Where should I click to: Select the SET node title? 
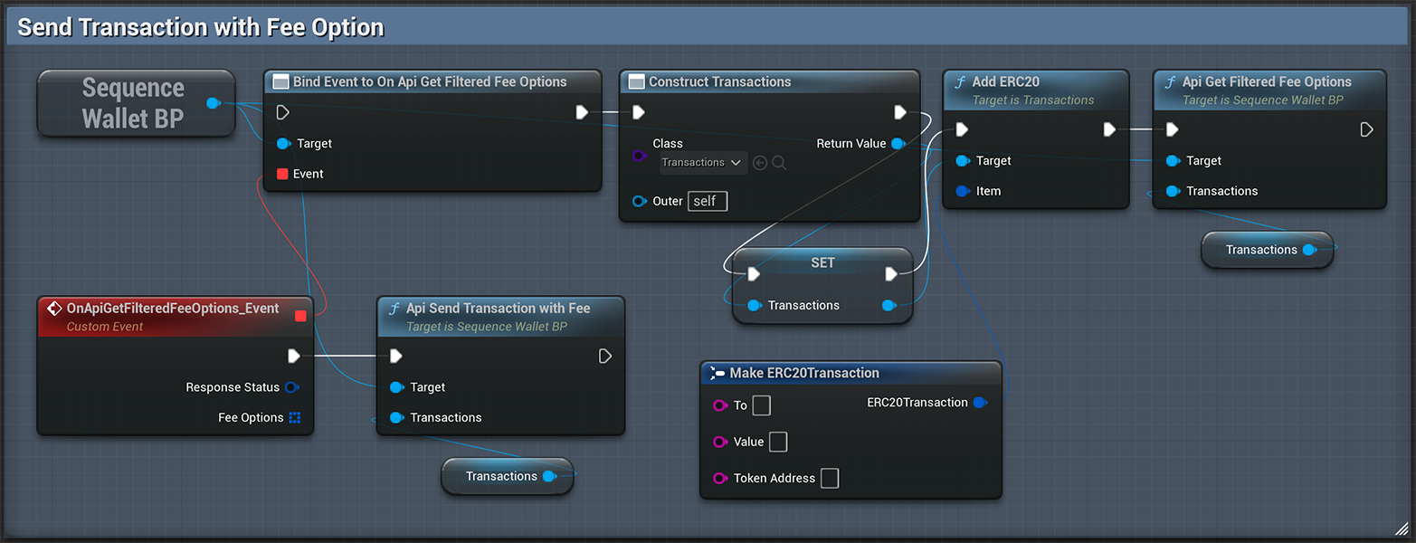tap(822, 262)
